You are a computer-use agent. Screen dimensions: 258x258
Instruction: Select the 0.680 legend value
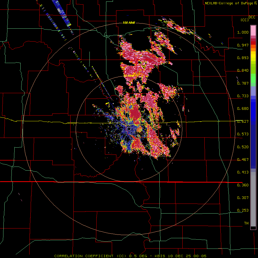click(243, 109)
